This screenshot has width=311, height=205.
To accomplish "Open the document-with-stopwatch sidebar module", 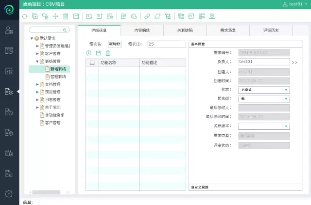I will 9,132.
